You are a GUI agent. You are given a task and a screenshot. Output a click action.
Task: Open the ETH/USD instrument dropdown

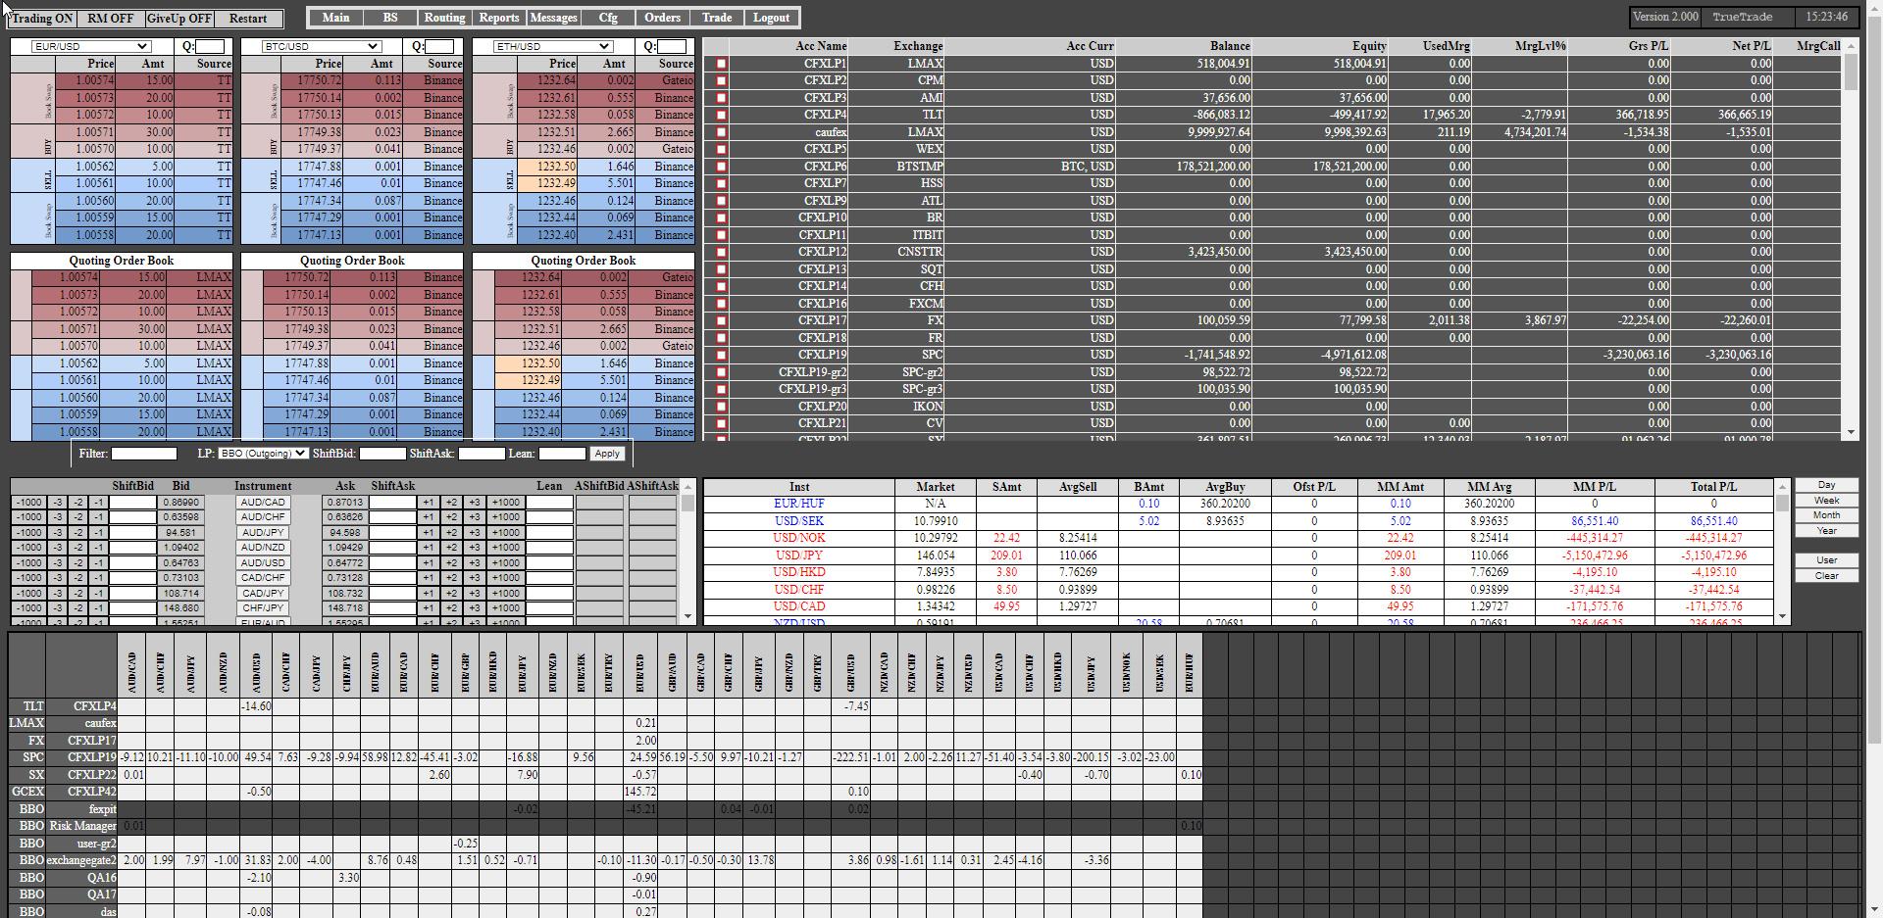[x=552, y=46]
